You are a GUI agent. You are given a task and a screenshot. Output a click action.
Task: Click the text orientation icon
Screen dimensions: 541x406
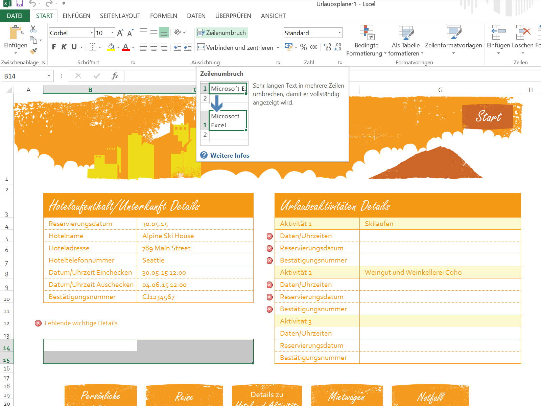(x=178, y=32)
